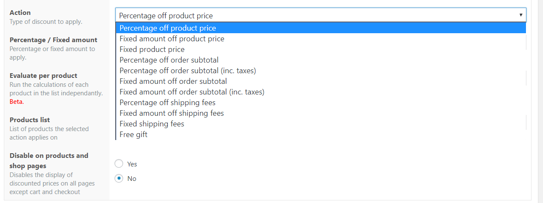Select "Fixed amount off order subtotal (inc. taxes)"
This screenshot has width=543, height=203.
click(321, 92)
